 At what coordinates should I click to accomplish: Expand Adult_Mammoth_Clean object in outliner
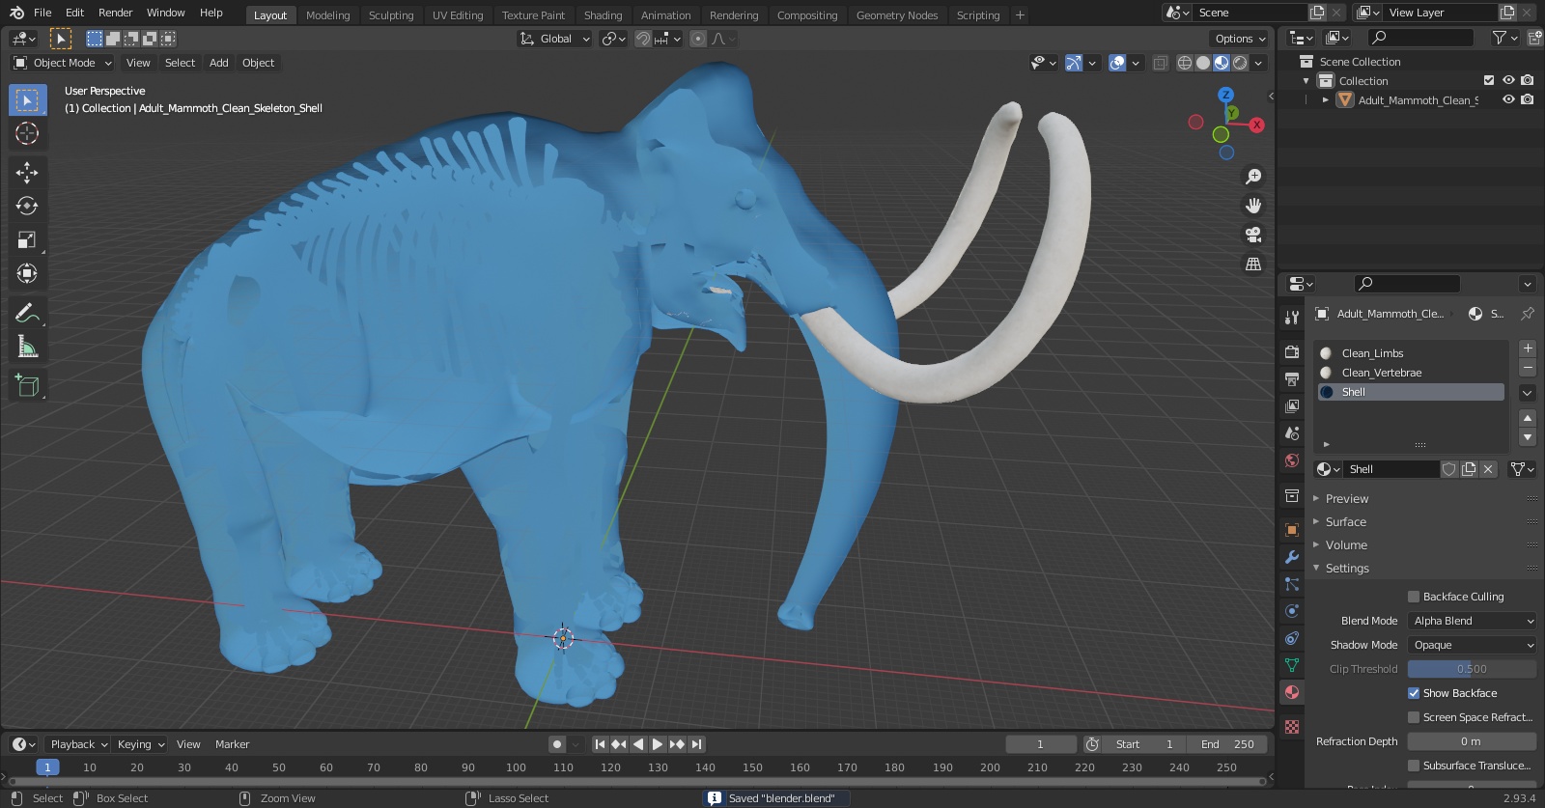pyautogui.click(x=1326, y=99)
